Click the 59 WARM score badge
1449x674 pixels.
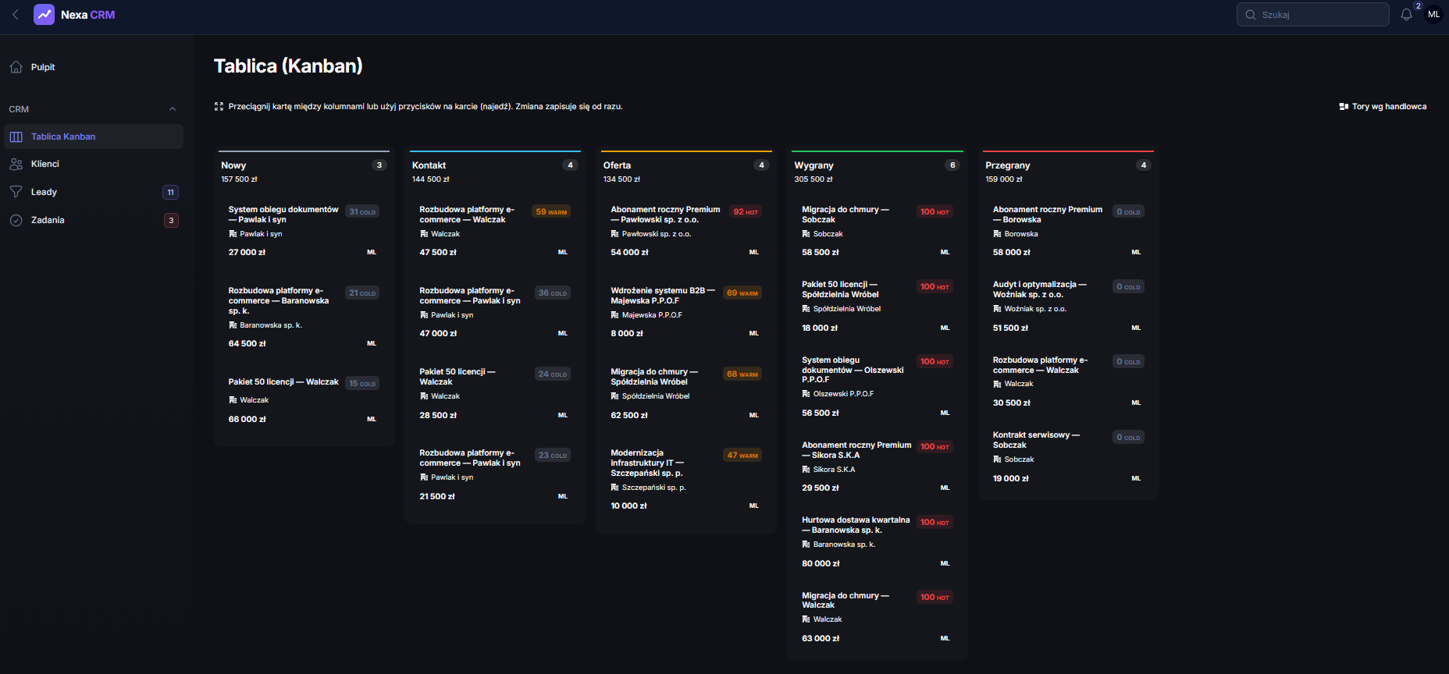coord(551,212)
